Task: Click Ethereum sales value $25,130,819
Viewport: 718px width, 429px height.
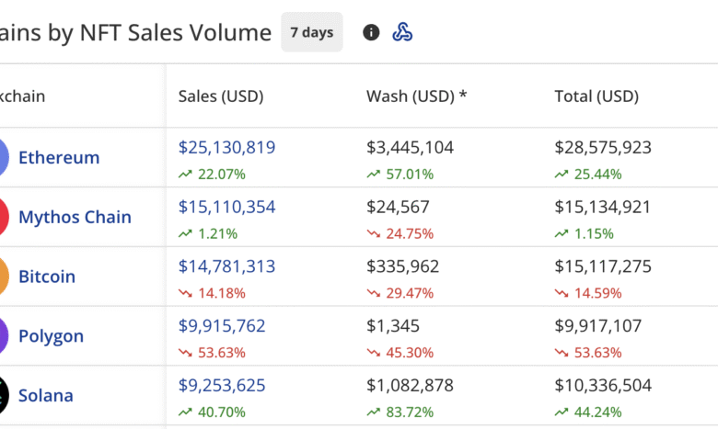Action: (226, 147)
